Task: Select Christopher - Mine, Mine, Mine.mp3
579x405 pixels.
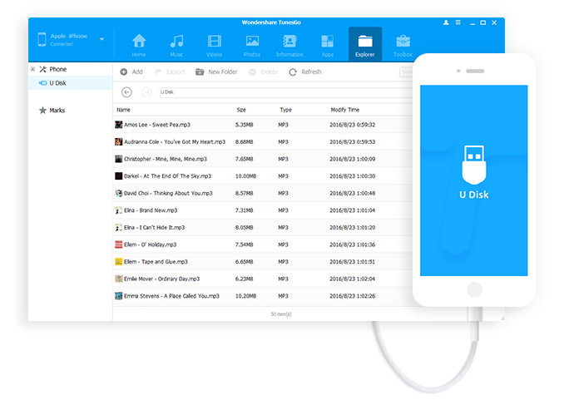Action: (x=263, y=159)
